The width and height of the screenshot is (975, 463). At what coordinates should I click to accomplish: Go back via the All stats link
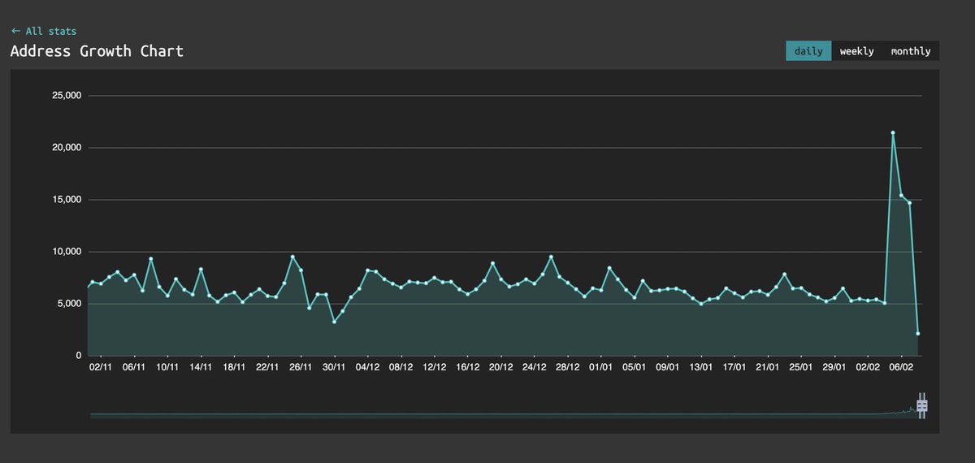pos(44,31)
